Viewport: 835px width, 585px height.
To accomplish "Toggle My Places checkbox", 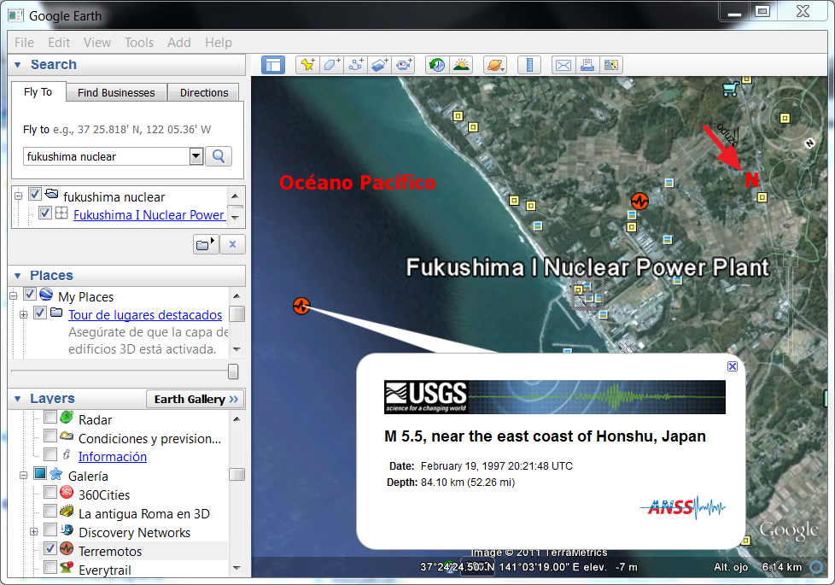I will click(30, 294).
